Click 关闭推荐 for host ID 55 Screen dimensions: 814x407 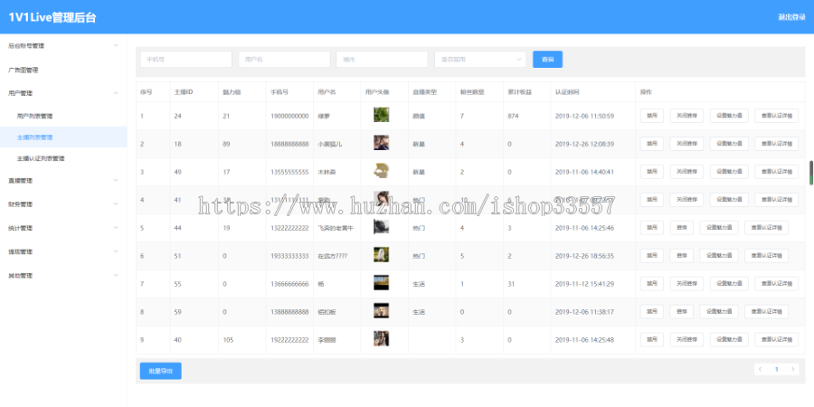686,283
